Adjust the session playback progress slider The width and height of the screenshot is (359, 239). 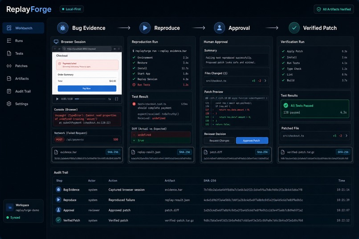coord(90,99)
